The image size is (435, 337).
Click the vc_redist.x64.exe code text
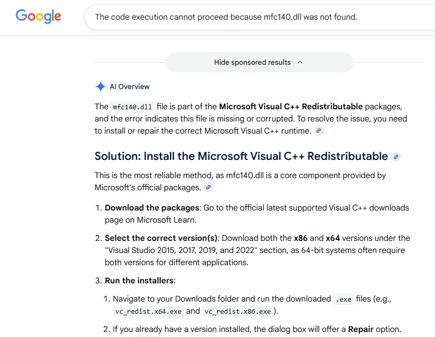pyautogui.click(x=148, y=311)
